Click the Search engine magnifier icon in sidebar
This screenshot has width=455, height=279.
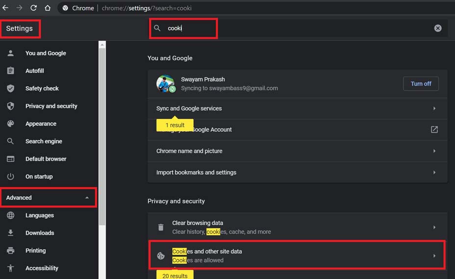(x=10, y=141)
